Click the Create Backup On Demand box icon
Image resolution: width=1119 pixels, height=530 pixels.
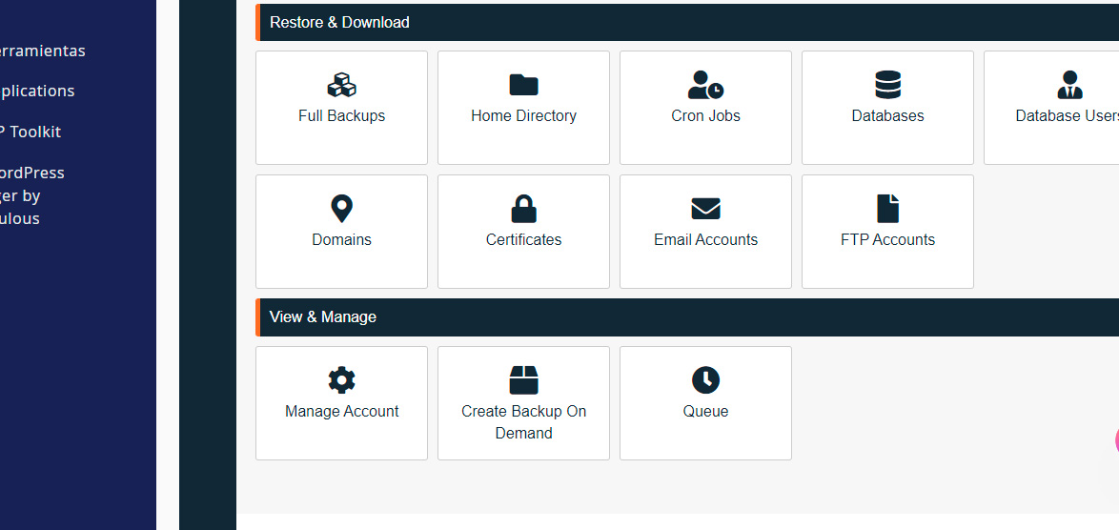(524, 380)
